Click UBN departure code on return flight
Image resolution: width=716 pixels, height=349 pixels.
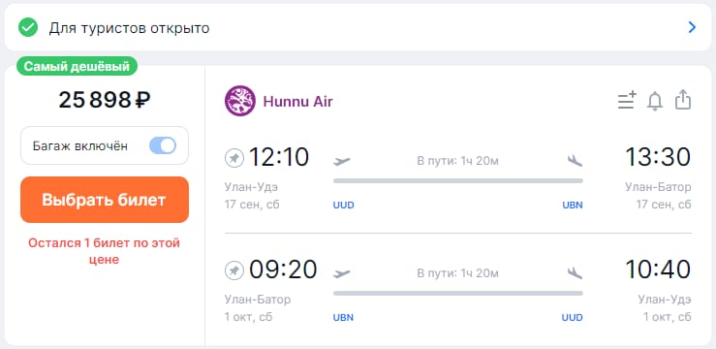click(343, 317)
